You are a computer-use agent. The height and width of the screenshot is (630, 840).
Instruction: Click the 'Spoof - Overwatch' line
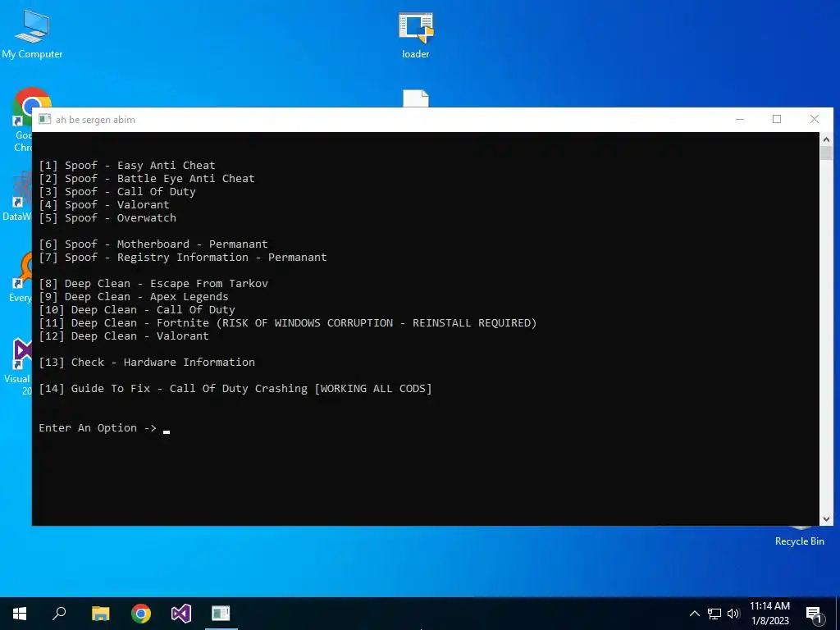(107, 218)
